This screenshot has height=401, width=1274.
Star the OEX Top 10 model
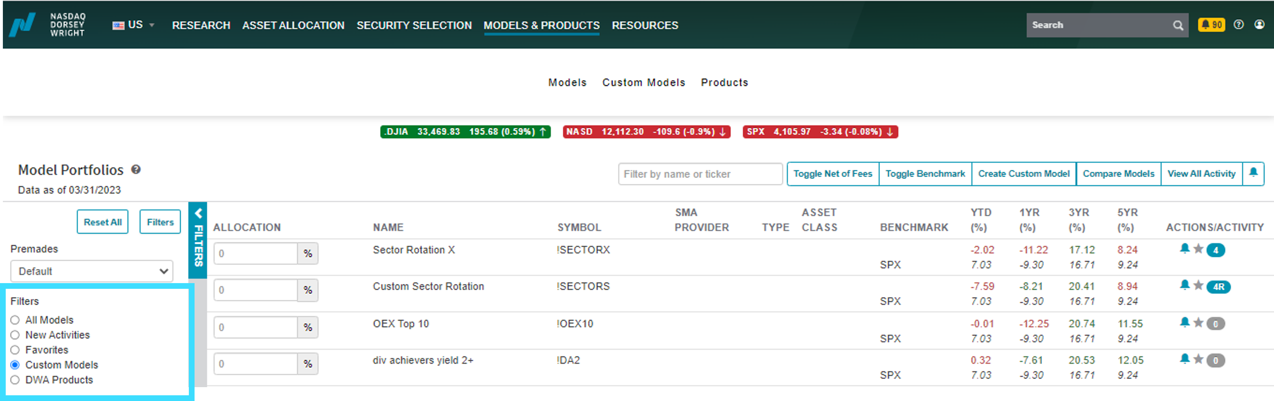[x=1198, y=323]
